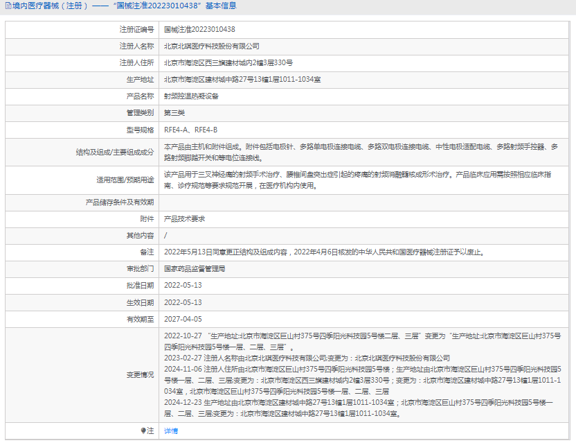Viewport: 576px width, 443px height.
Task: Click the 2024-11-06 change record entry
Action: (x=363, y=381)
